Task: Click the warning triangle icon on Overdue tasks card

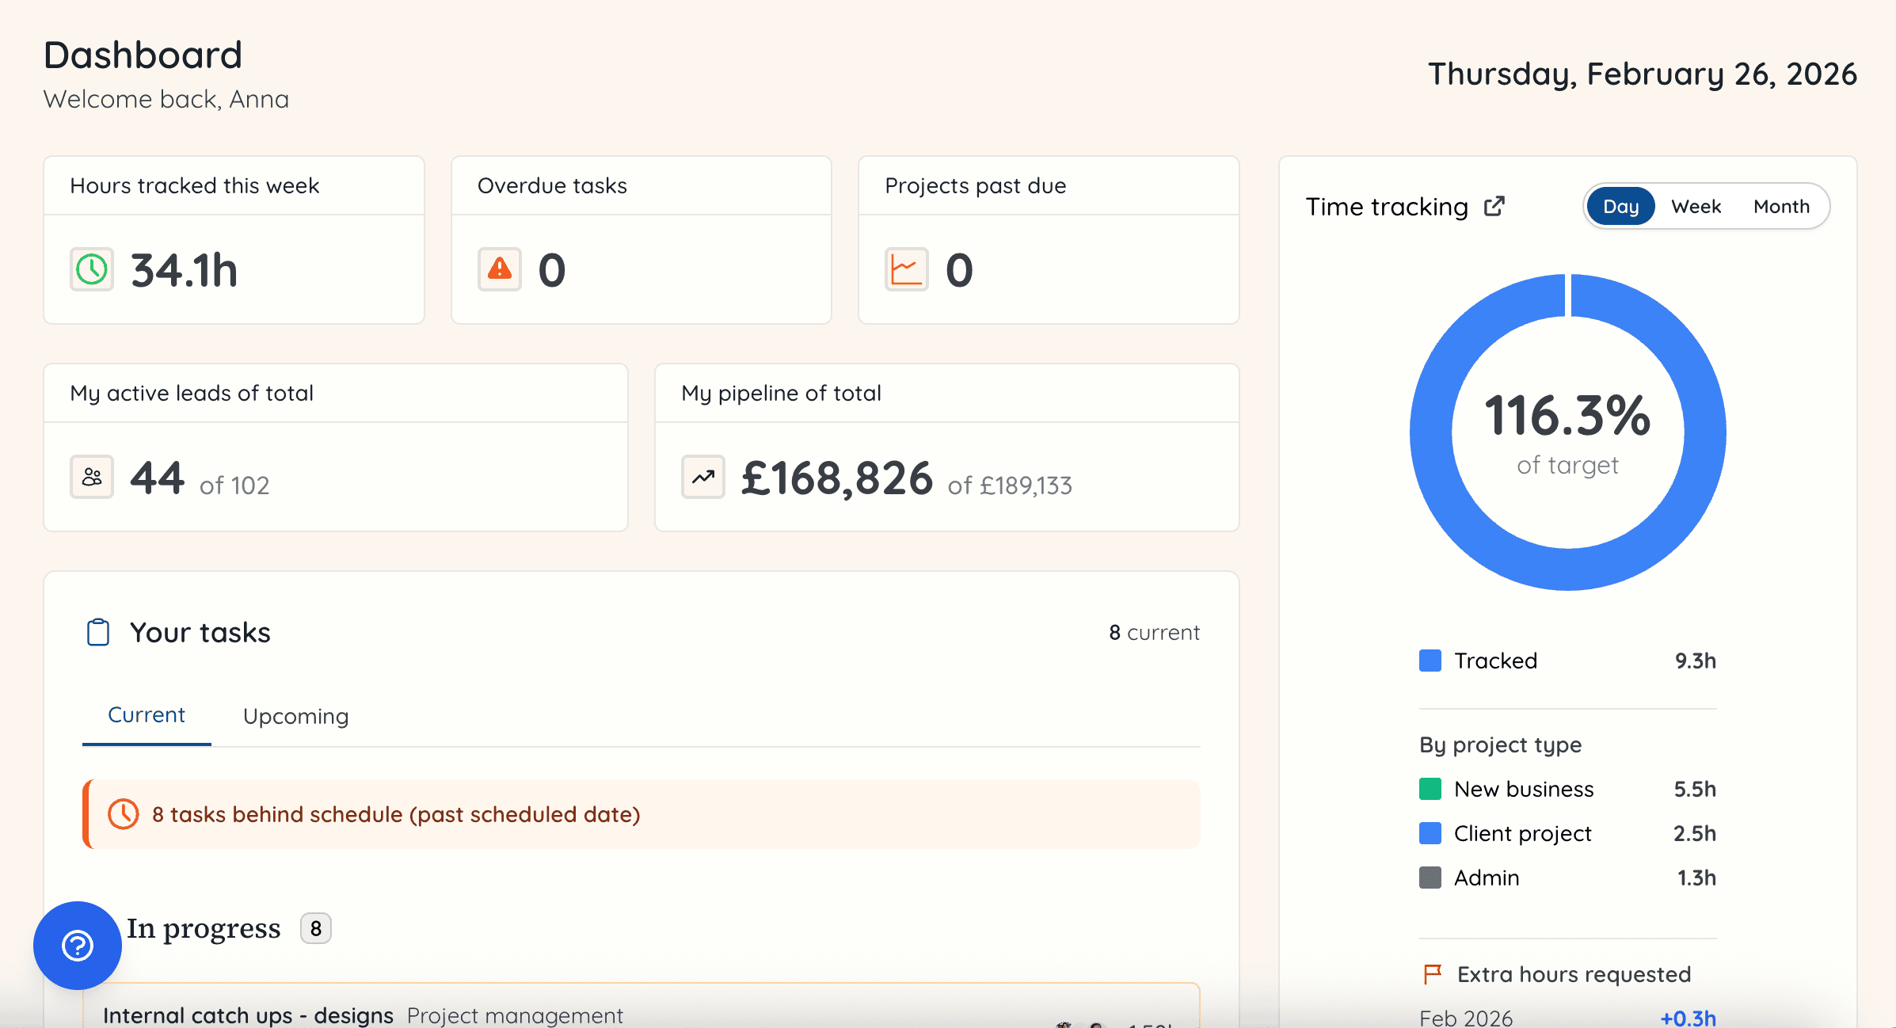Action: click(x=499, y=269)
